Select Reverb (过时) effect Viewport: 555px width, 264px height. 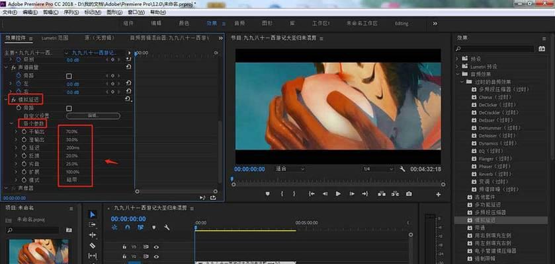(495, 174)
